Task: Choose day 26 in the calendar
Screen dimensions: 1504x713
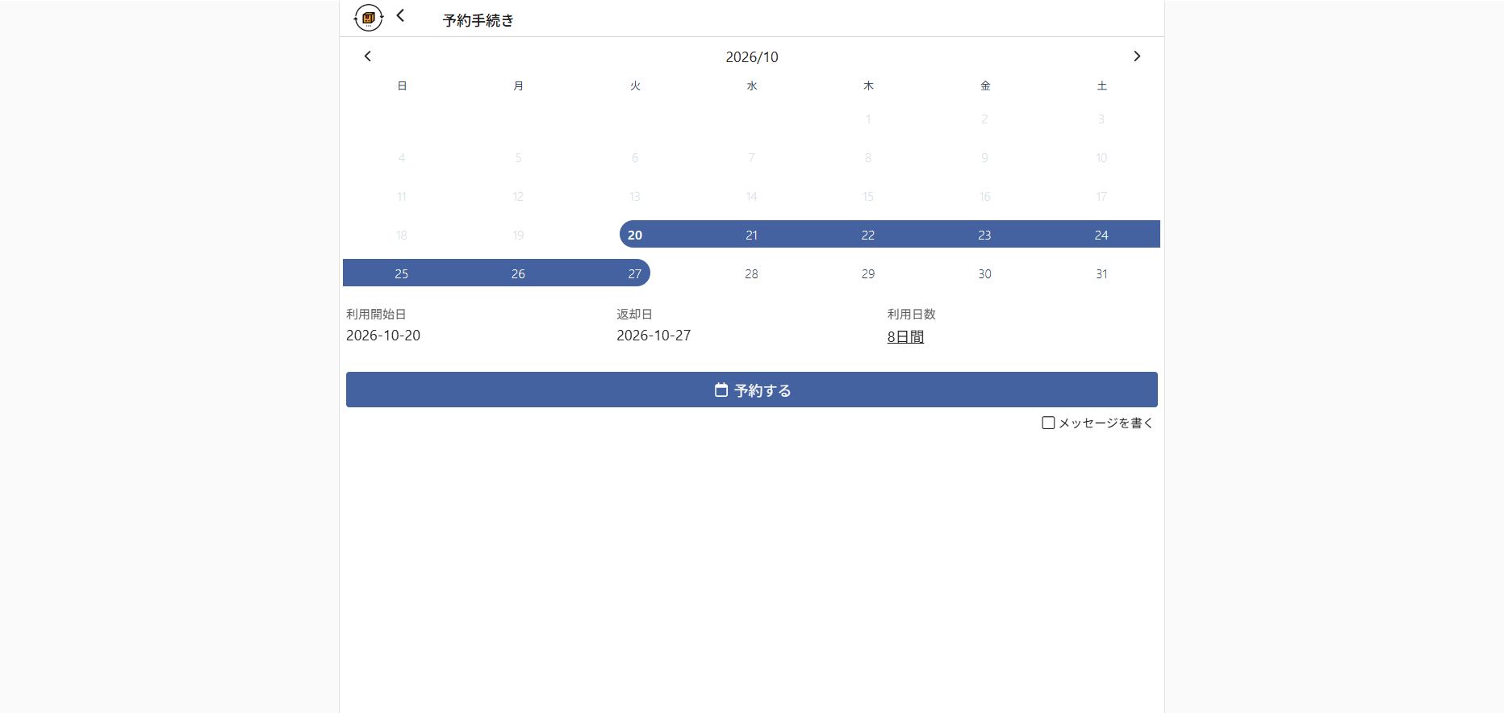Action: tap(518, 273)
